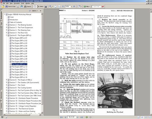Viewport: 152px width, 119px height.
Task: Click the Rotate view pages icon
Action: (79, 7)
